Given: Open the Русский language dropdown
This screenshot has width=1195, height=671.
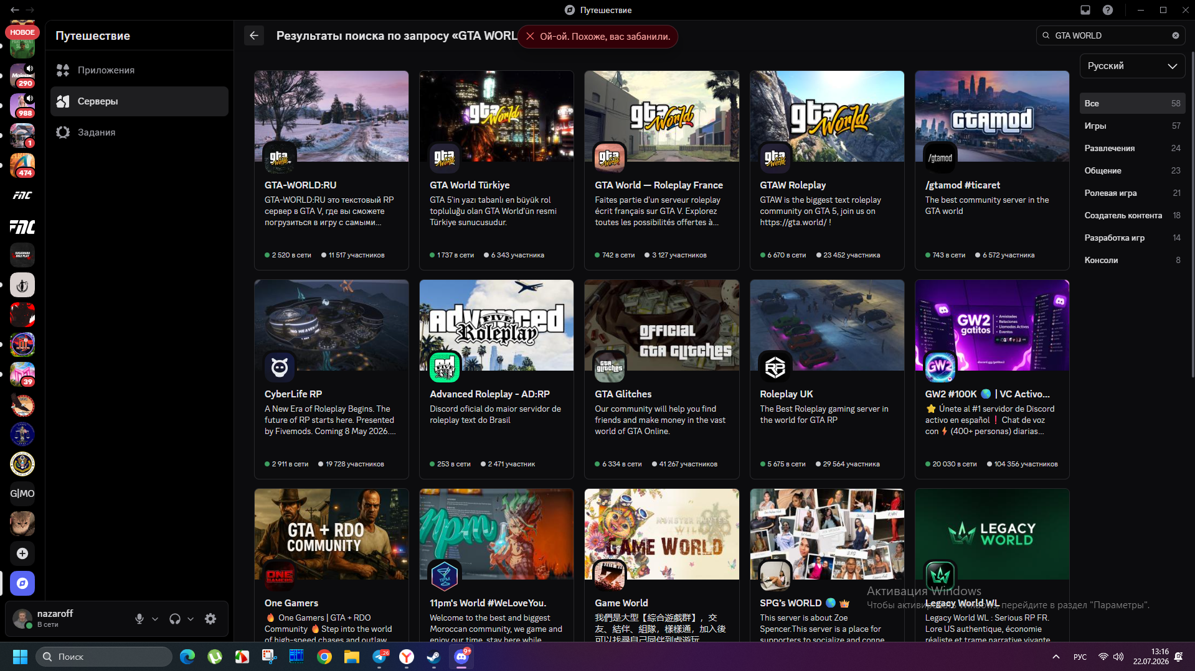Looking at the screenshot, I should click(x=1132, y=66).
